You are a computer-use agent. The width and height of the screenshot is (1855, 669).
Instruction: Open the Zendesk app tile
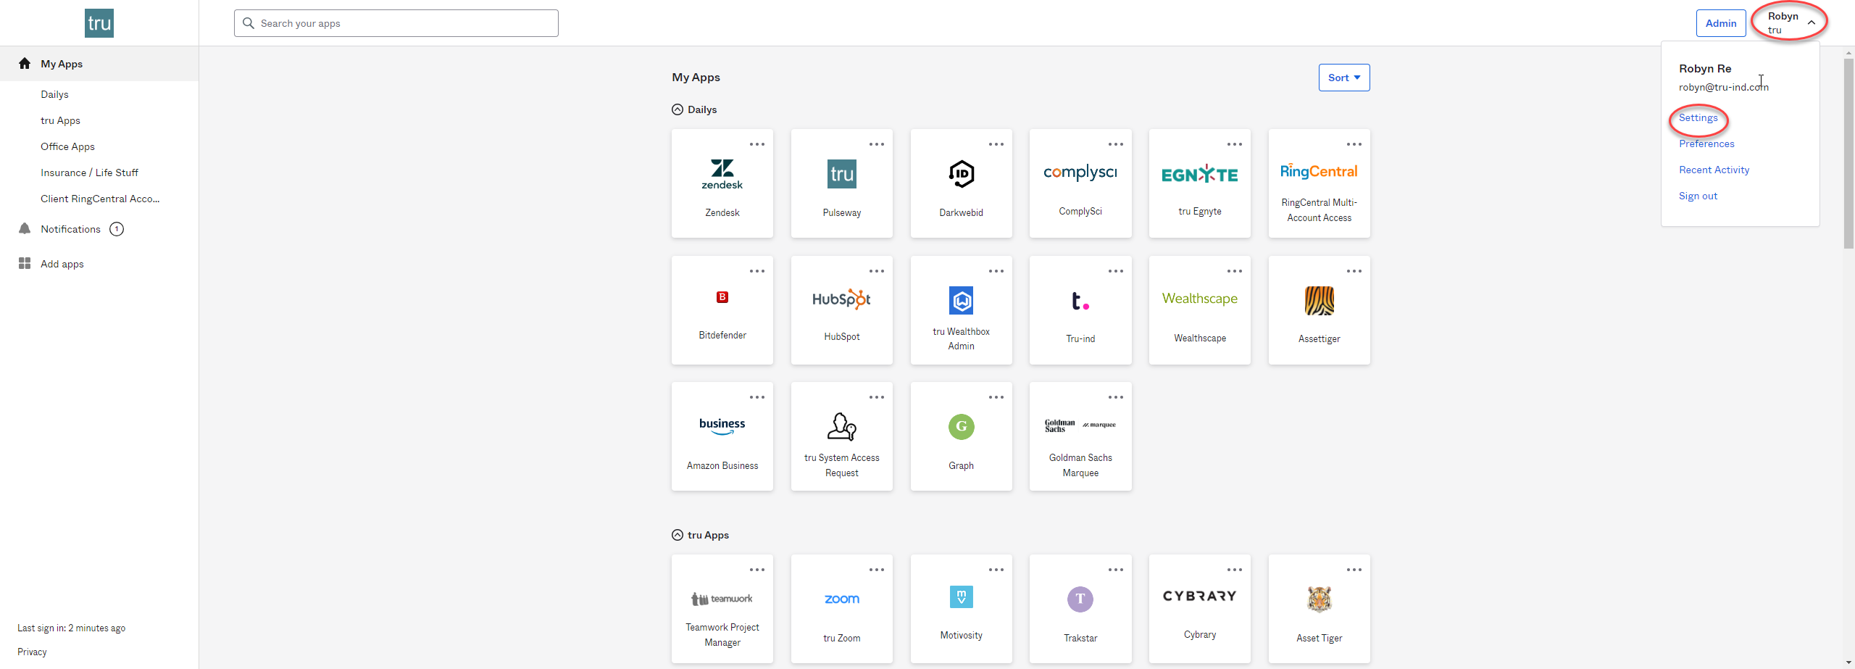[x=722, y=183]
